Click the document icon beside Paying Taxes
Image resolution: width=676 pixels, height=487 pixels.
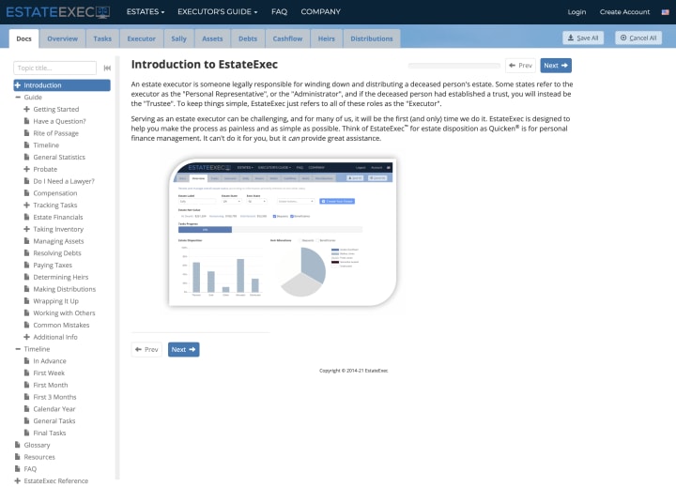point(26,265)
